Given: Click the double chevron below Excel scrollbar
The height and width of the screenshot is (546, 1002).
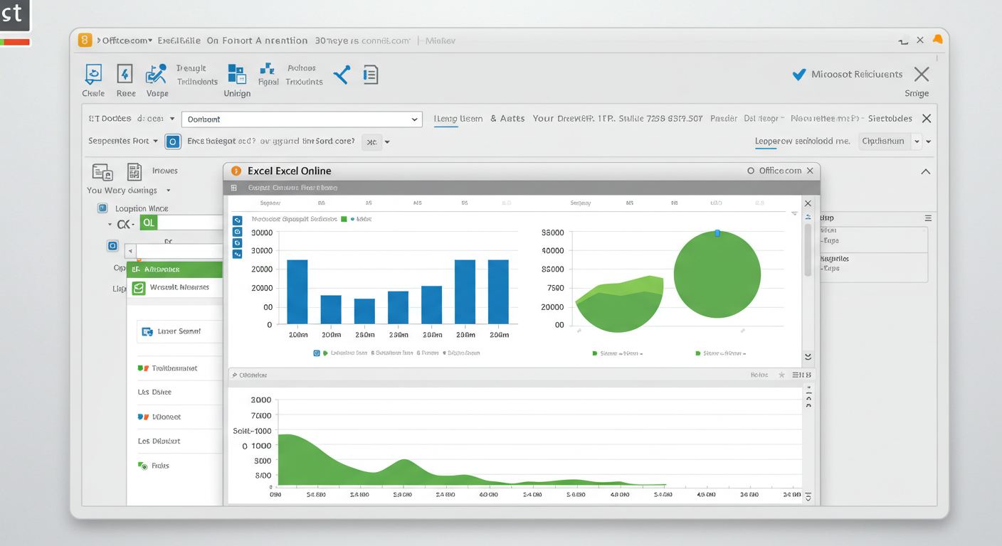Looking at the screenshot, I should [x=808, y=357].
